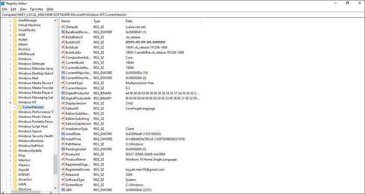Open the File menu
The height and width of the screenshot is (194, 365).
pos(4,9)
